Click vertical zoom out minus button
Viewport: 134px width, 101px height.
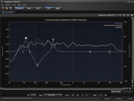click(x=132, y=86)
